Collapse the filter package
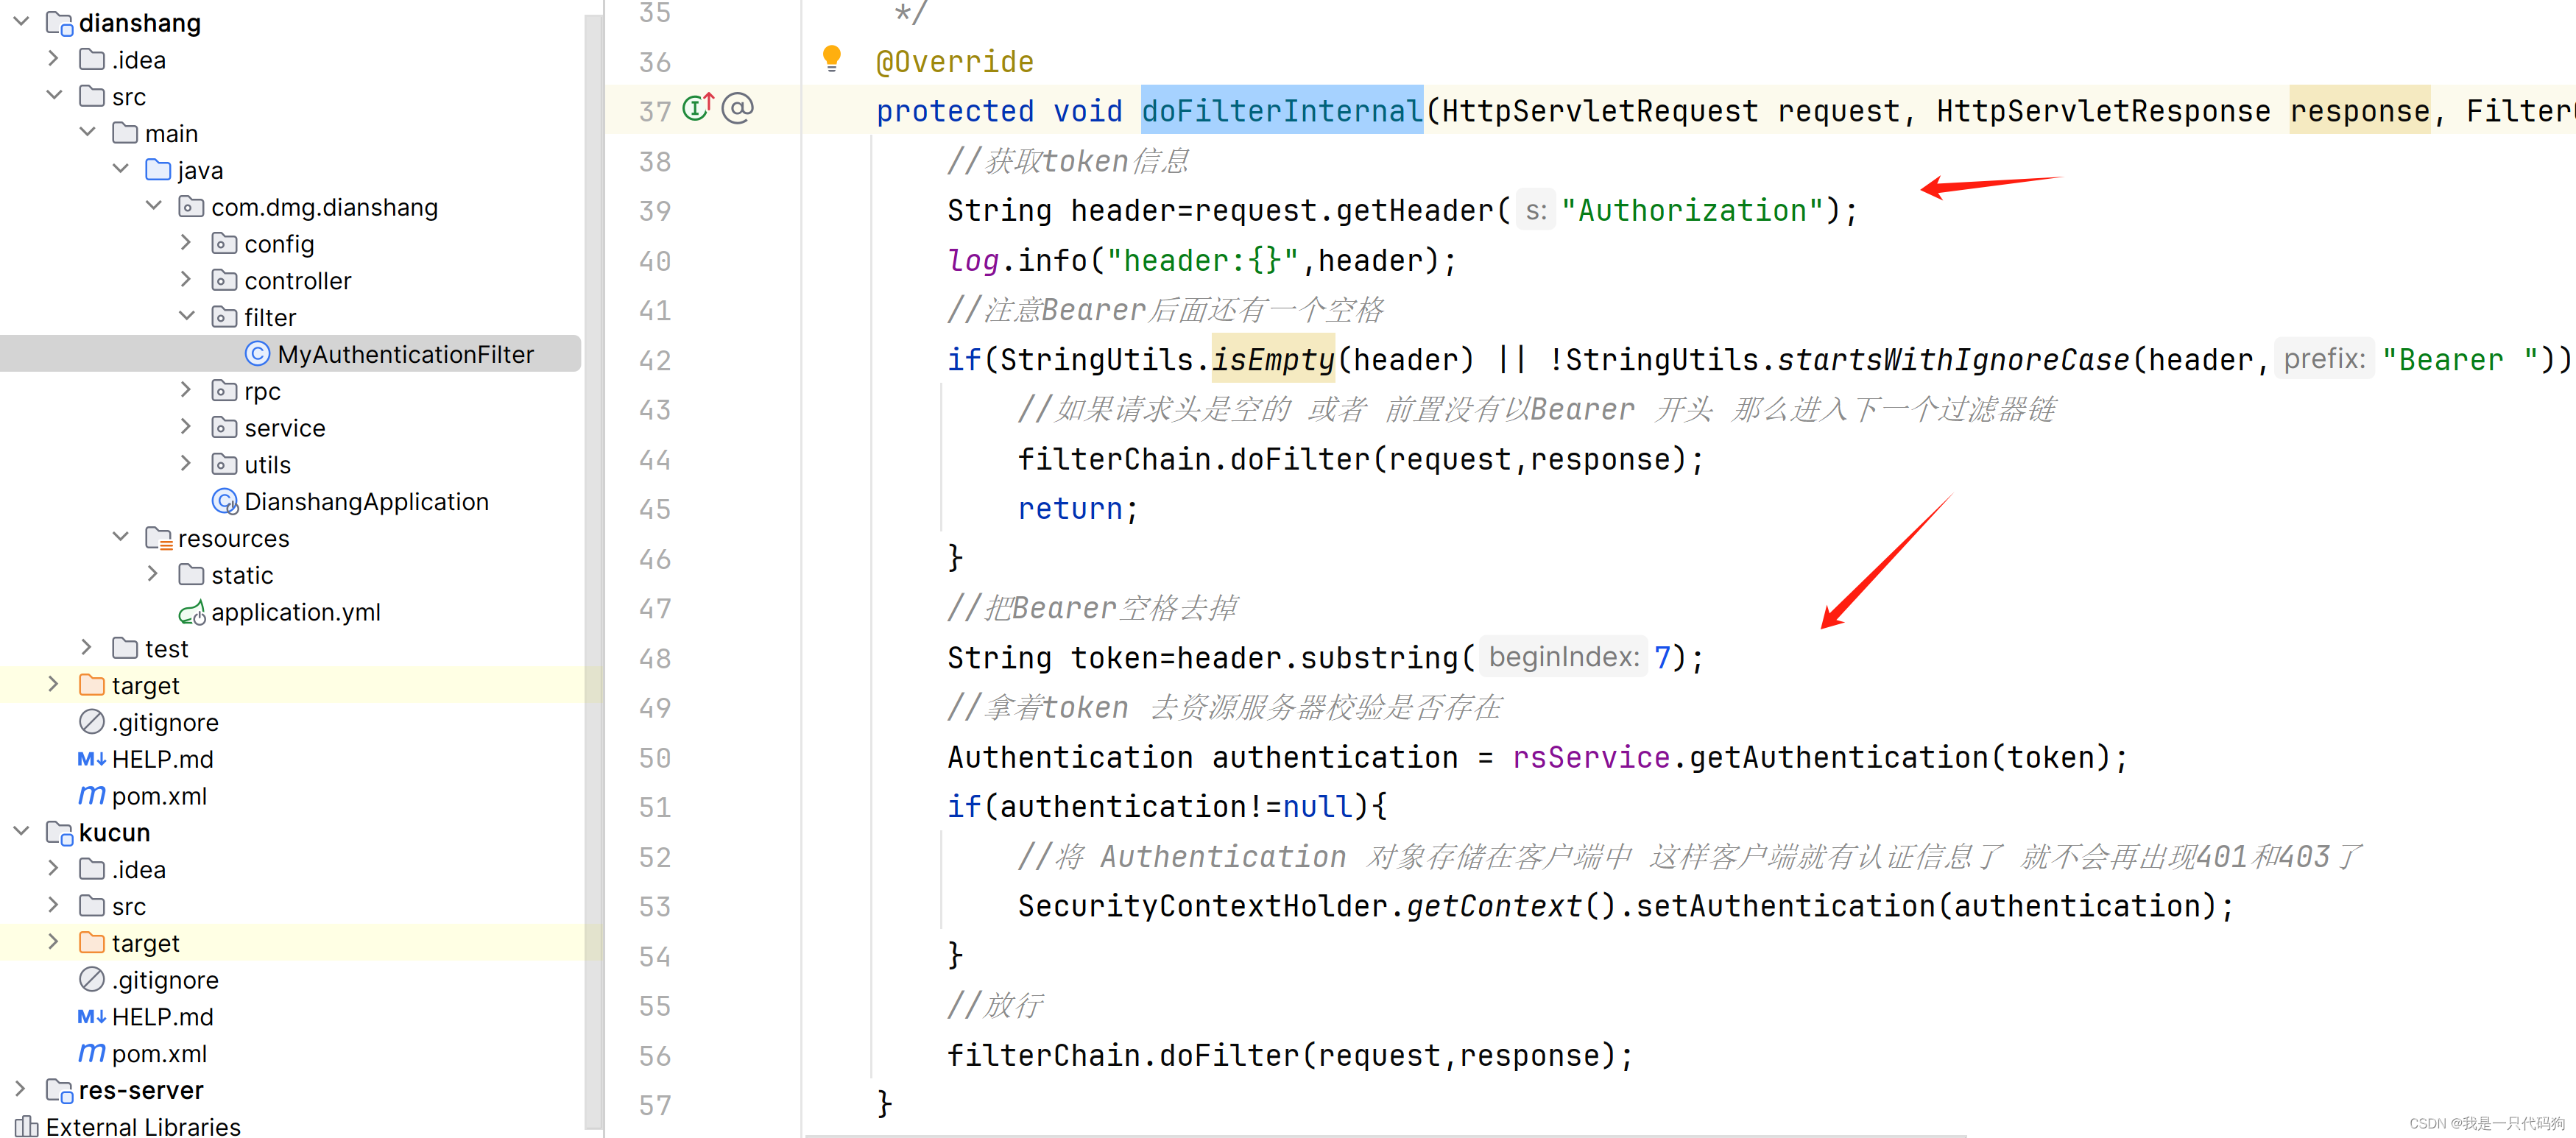 [x=186, y=317]
